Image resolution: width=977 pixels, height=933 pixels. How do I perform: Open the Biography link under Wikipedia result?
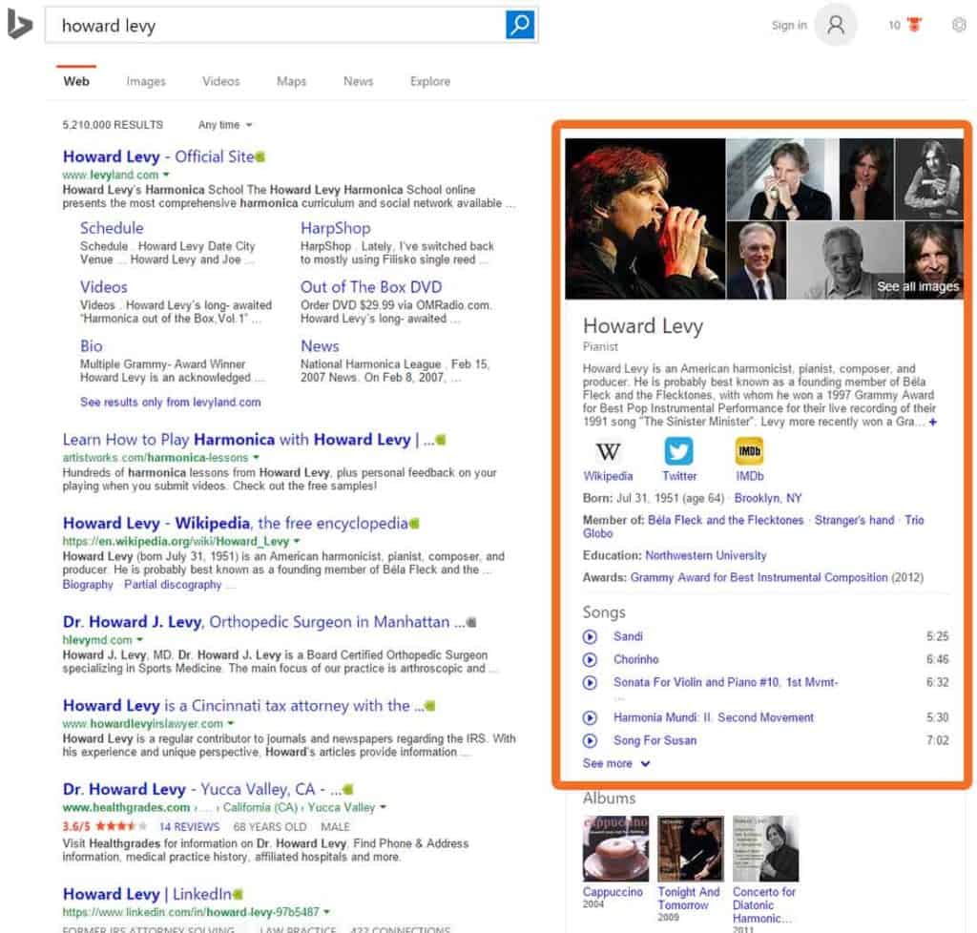pyautogui.click(x=88, y=585)
